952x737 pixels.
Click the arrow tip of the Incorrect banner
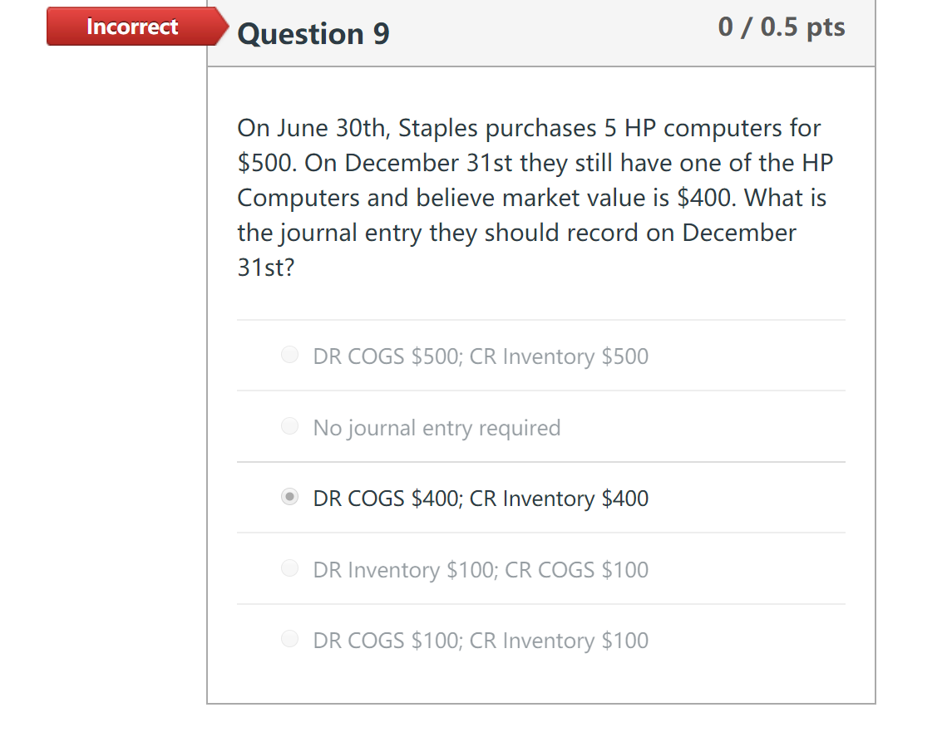[x=224, y=26]
